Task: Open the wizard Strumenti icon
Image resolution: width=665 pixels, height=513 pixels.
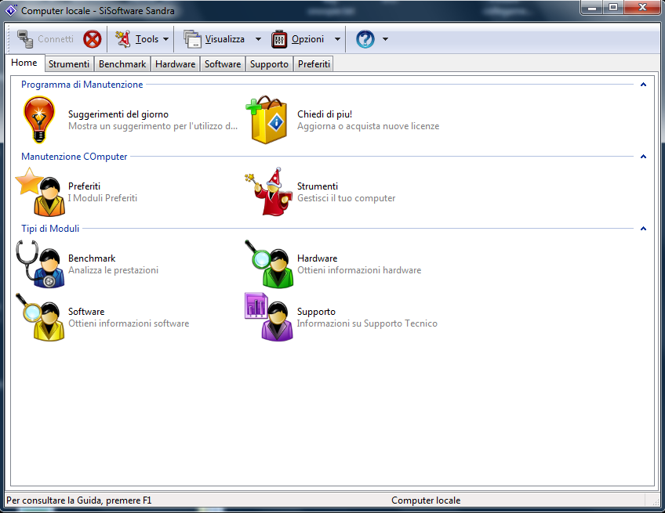Action: click(x=268, y=191)
